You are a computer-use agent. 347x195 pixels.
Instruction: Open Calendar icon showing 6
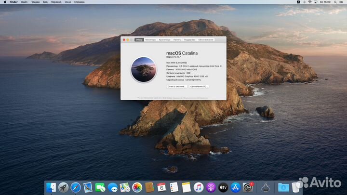pos(161,187)
